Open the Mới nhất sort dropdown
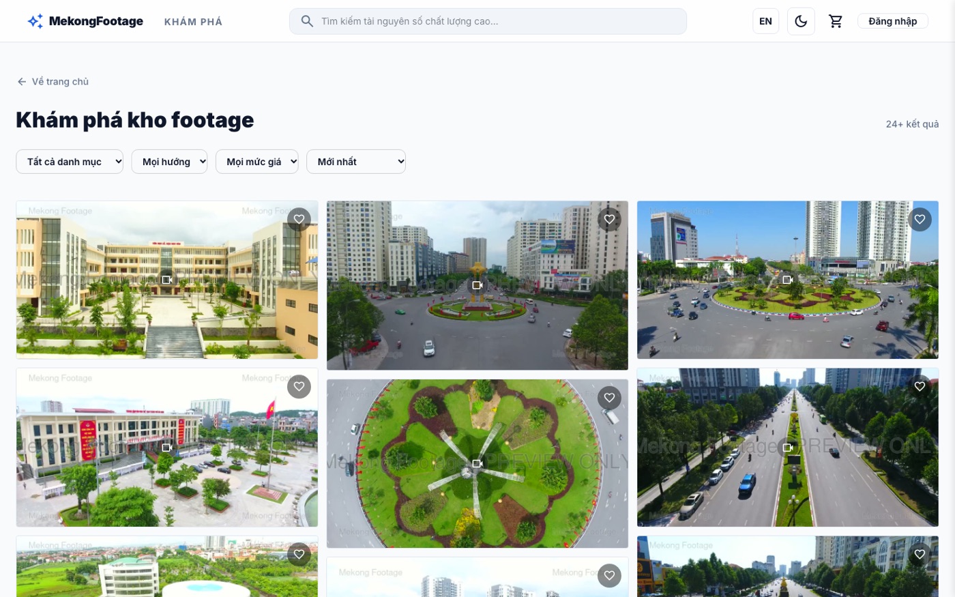The height and width of the screenshot is (597, 955). (356, 162)
